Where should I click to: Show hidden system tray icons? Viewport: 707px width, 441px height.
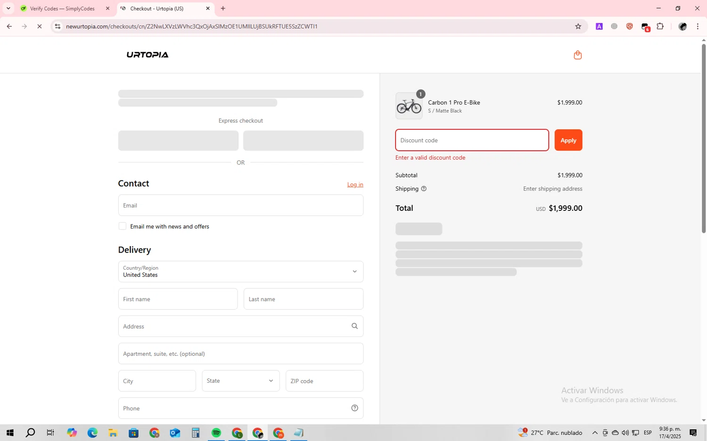(x=595, y=433)
